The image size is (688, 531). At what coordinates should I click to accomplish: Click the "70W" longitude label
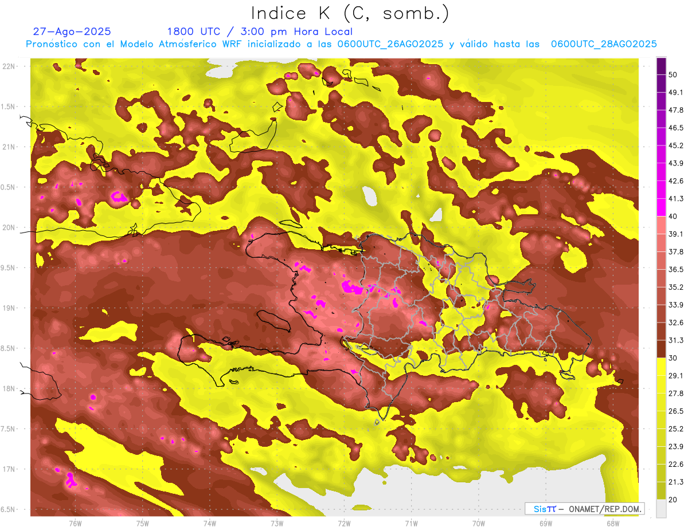coord(478,524)
